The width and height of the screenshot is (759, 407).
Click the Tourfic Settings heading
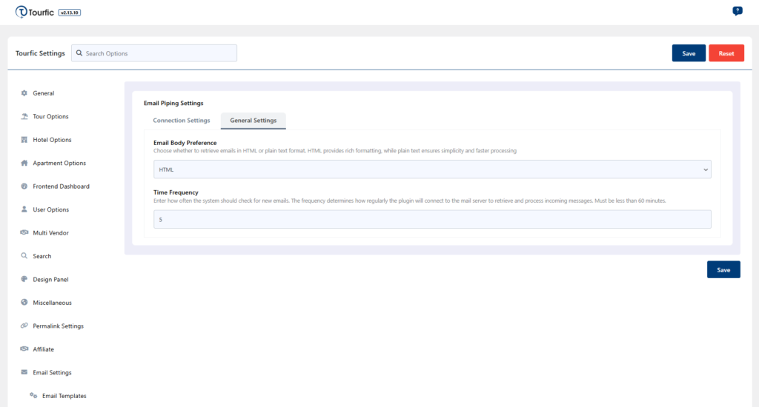(40, 53)
